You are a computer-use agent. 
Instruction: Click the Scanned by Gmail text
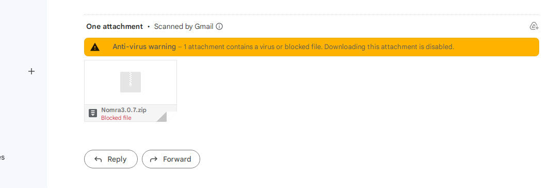[x=184, y=26]
